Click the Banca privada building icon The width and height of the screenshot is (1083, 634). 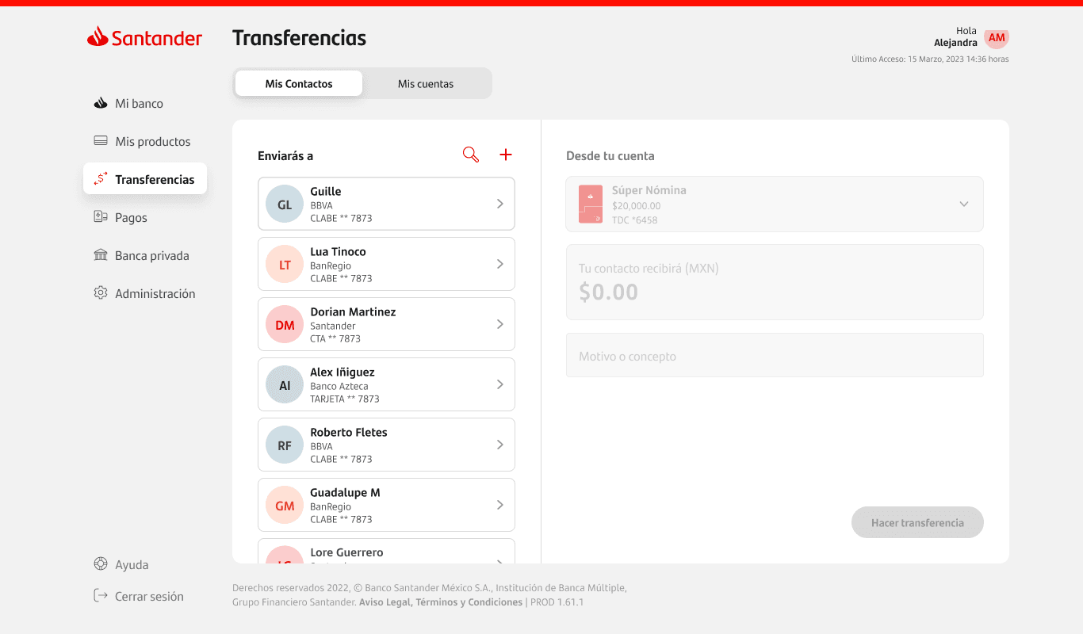click(x=101, y=255)
